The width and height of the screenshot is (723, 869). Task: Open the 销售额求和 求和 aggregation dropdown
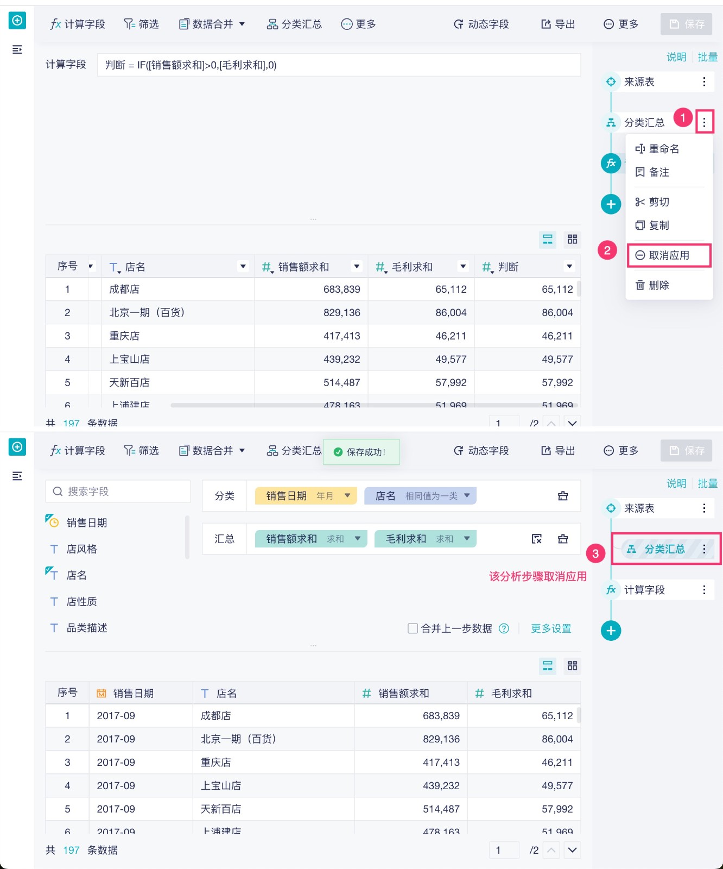[358, 539]
